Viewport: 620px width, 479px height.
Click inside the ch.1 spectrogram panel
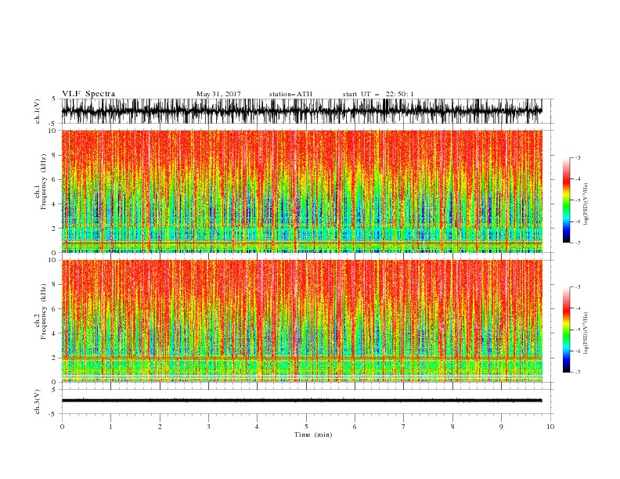(302, 191)
